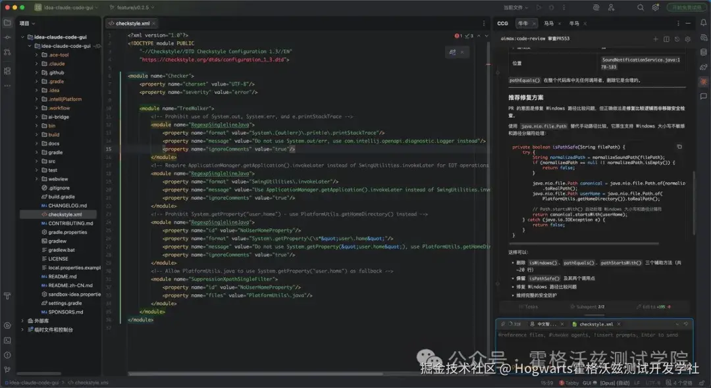Select build.gradle in project tree

pyautogui.click(x=62, y=197)
